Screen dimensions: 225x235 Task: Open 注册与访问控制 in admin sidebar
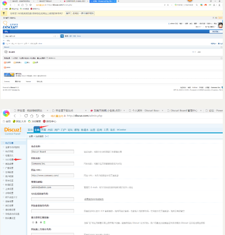[x=12, y=147]
